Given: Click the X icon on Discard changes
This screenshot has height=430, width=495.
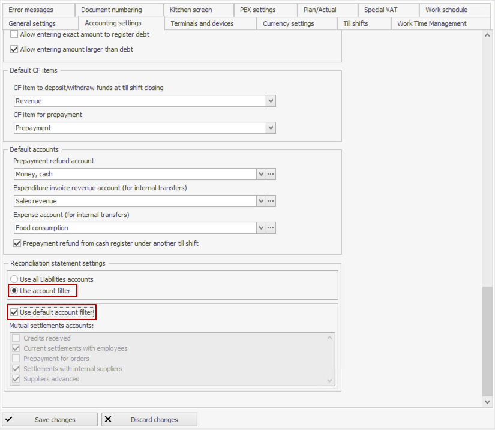Looking at the screenshot, I should click(x=109, y=419).
